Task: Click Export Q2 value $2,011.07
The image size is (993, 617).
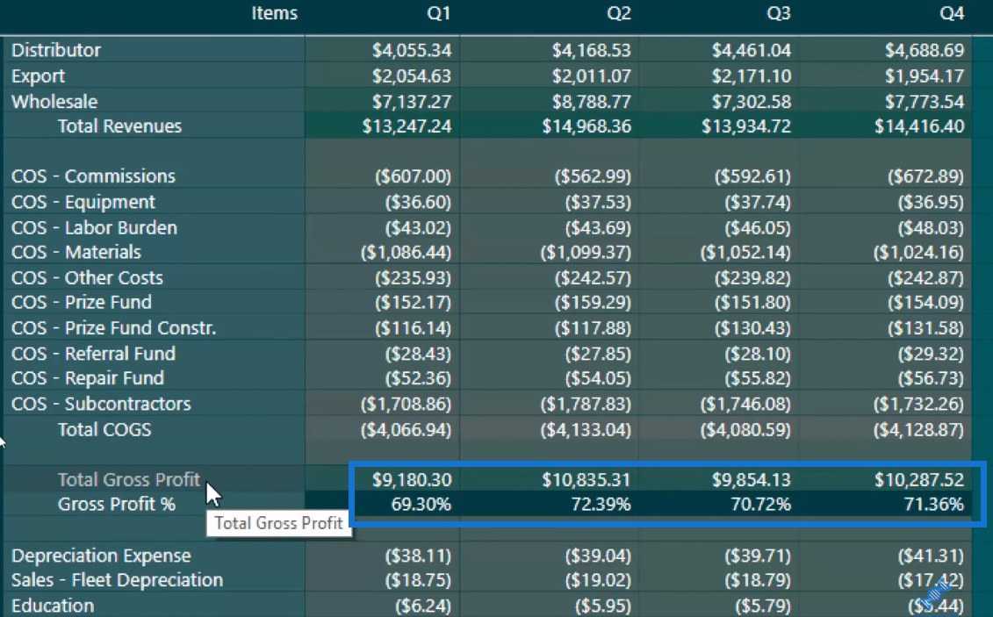Action: tap(592, 76)
